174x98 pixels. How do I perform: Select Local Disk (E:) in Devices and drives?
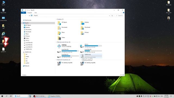point(91,51)
